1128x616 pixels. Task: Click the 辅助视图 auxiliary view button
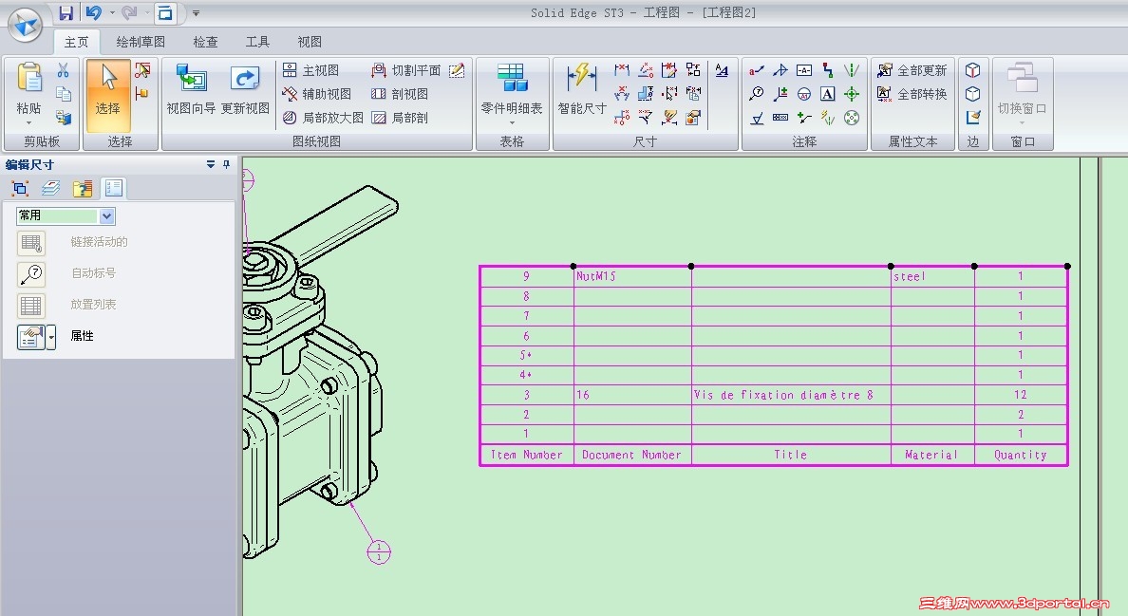[x=317, y=94]
